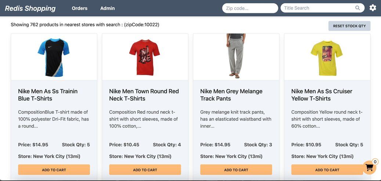Open the Orders menu item
Screen dimensions: 381x181
80,8
